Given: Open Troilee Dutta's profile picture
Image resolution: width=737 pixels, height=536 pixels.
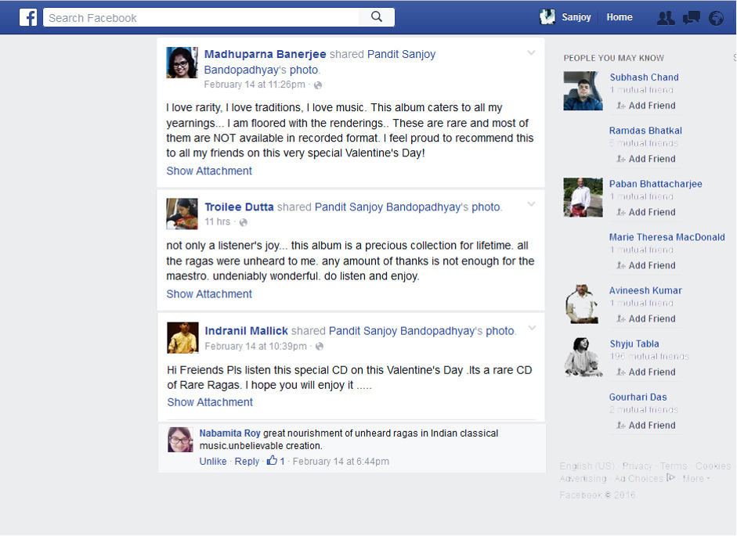Looking at the screenshot, I should click(x=182, y=214).
